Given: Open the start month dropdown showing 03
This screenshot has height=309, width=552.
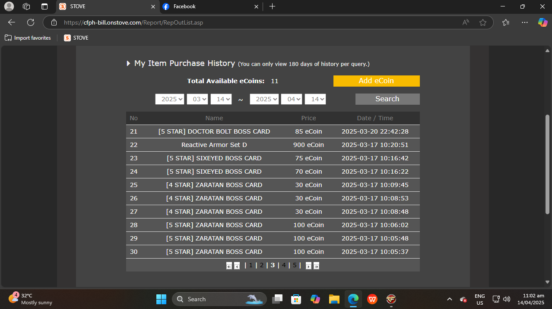Looking at the screenshot, I should (x=197, y=99).
